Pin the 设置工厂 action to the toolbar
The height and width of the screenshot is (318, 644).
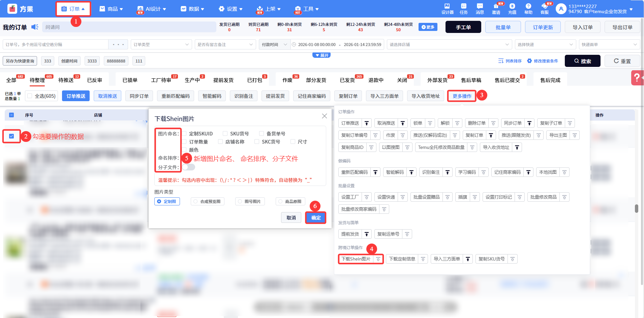[x=367, y=197]
